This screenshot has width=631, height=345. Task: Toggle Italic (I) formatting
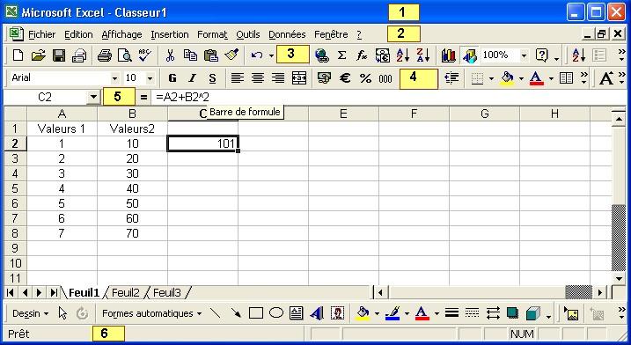tap(193, 77)
